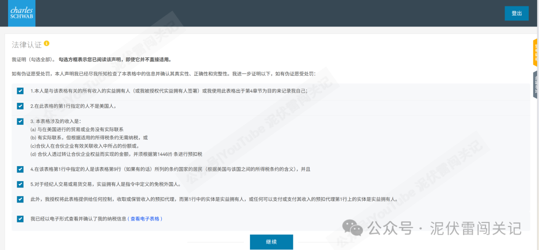Toggle the 此外，我授权 statement checkbox
Screen dimensions: 539x250
pyautogui.click(x=20, y=199)
